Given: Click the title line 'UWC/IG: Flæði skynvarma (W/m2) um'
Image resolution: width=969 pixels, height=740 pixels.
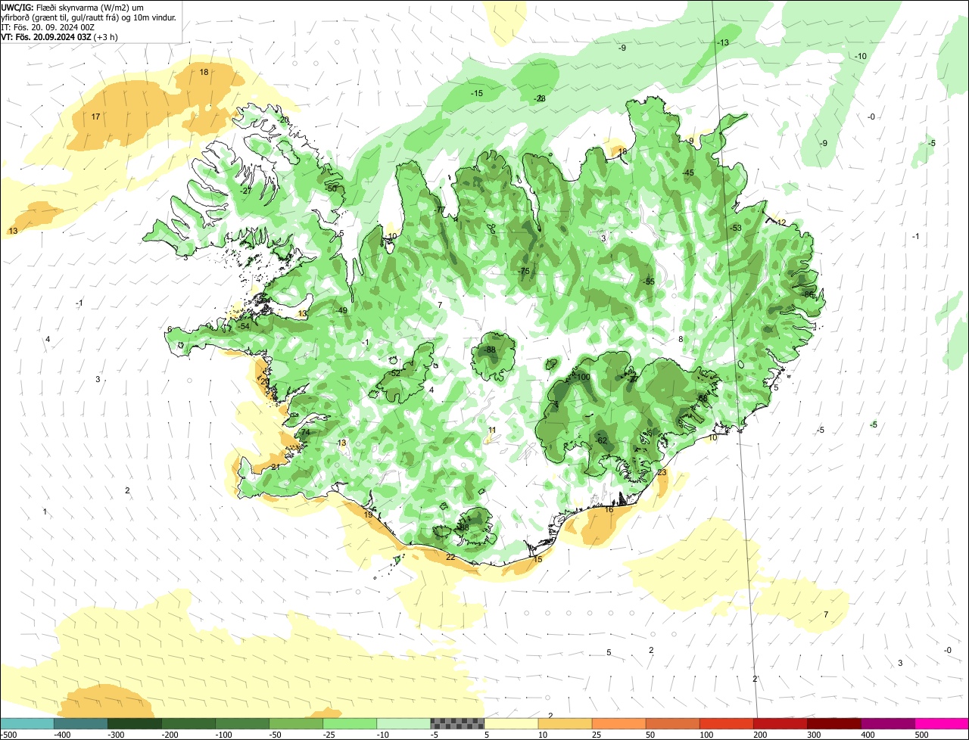Looking at the screenshot, I should (73, 7).
